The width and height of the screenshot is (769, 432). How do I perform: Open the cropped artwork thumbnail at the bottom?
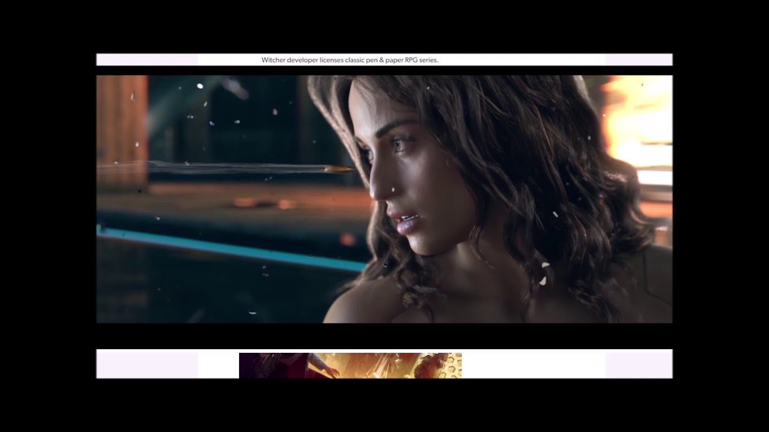coord(350,365)
